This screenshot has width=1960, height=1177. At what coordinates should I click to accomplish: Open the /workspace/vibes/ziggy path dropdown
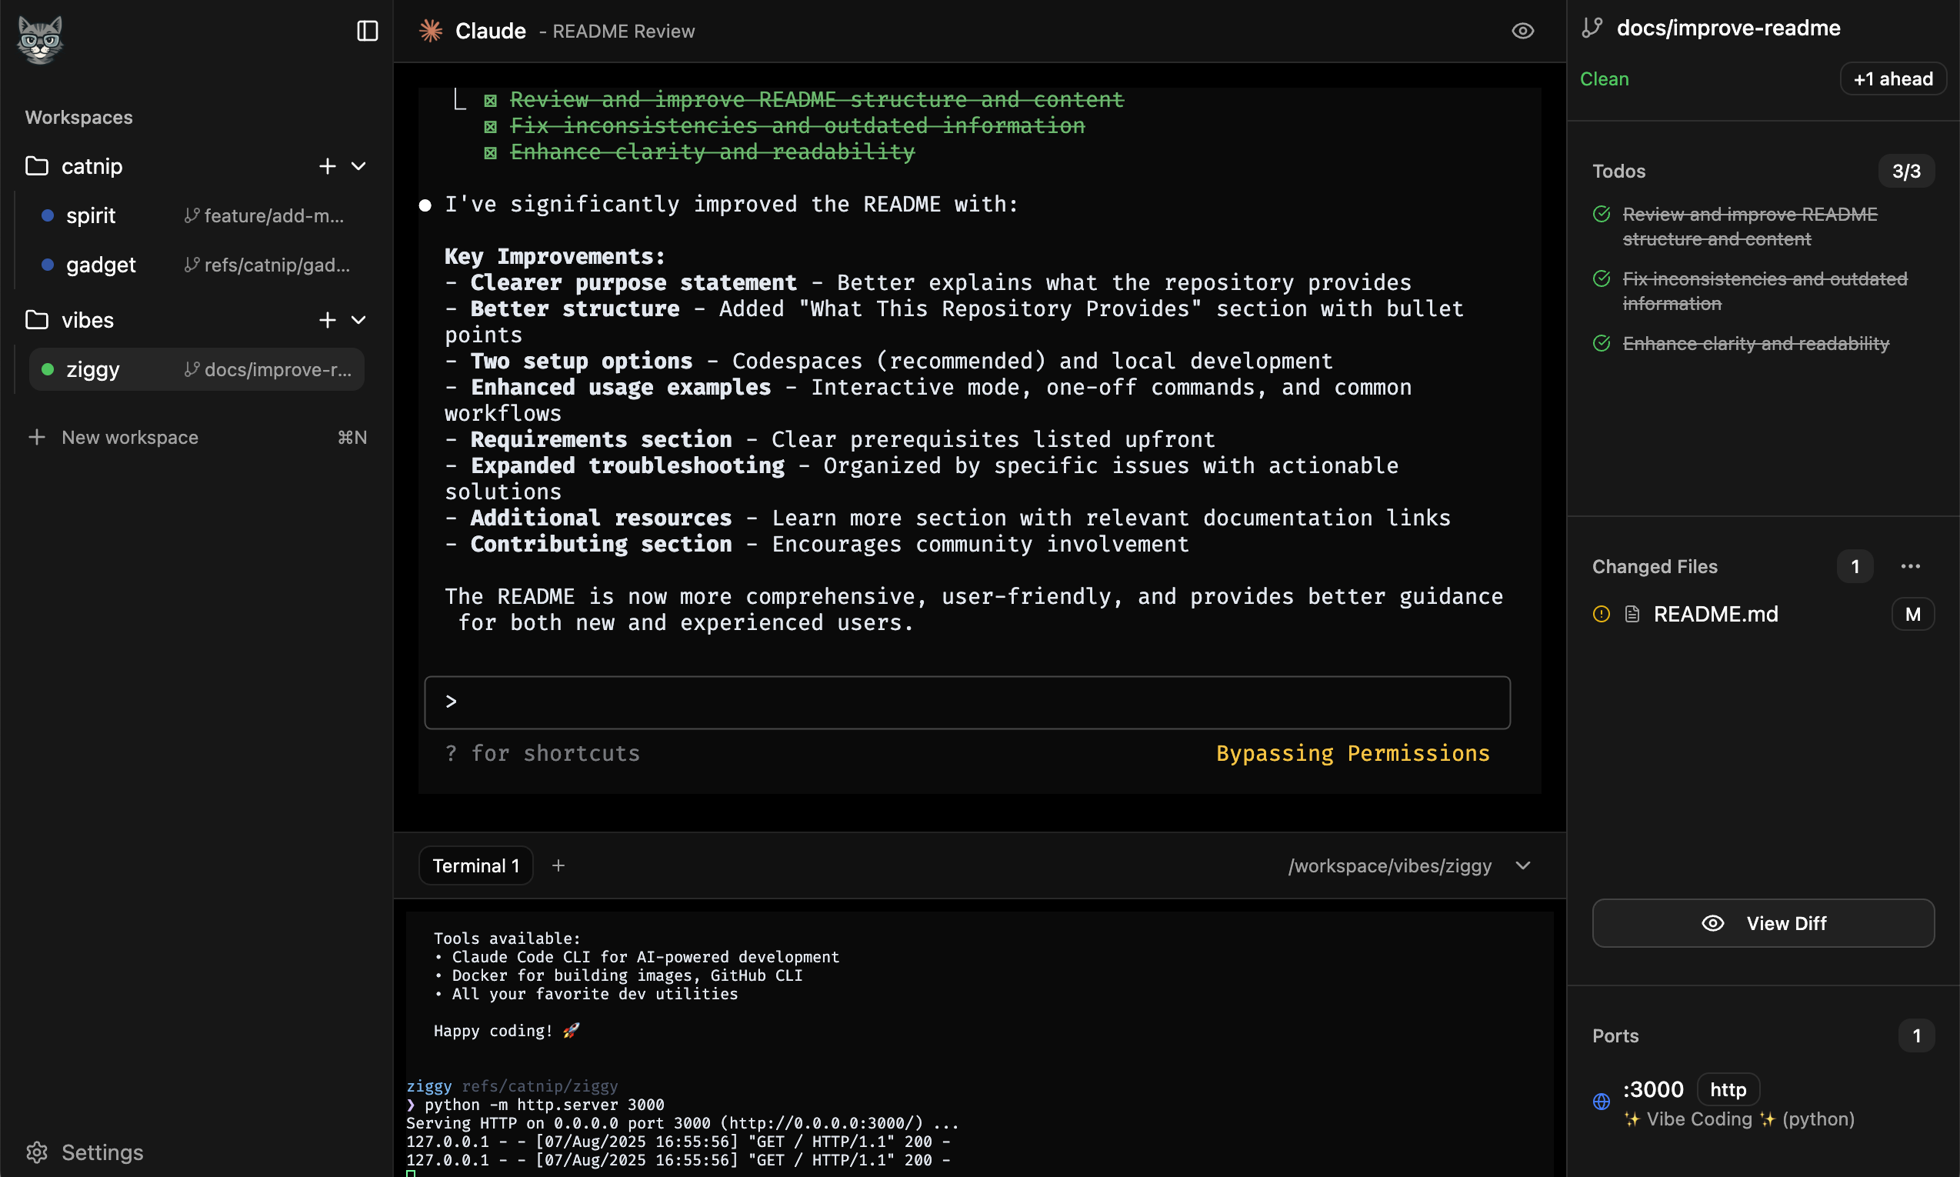tap(1522, 865)
